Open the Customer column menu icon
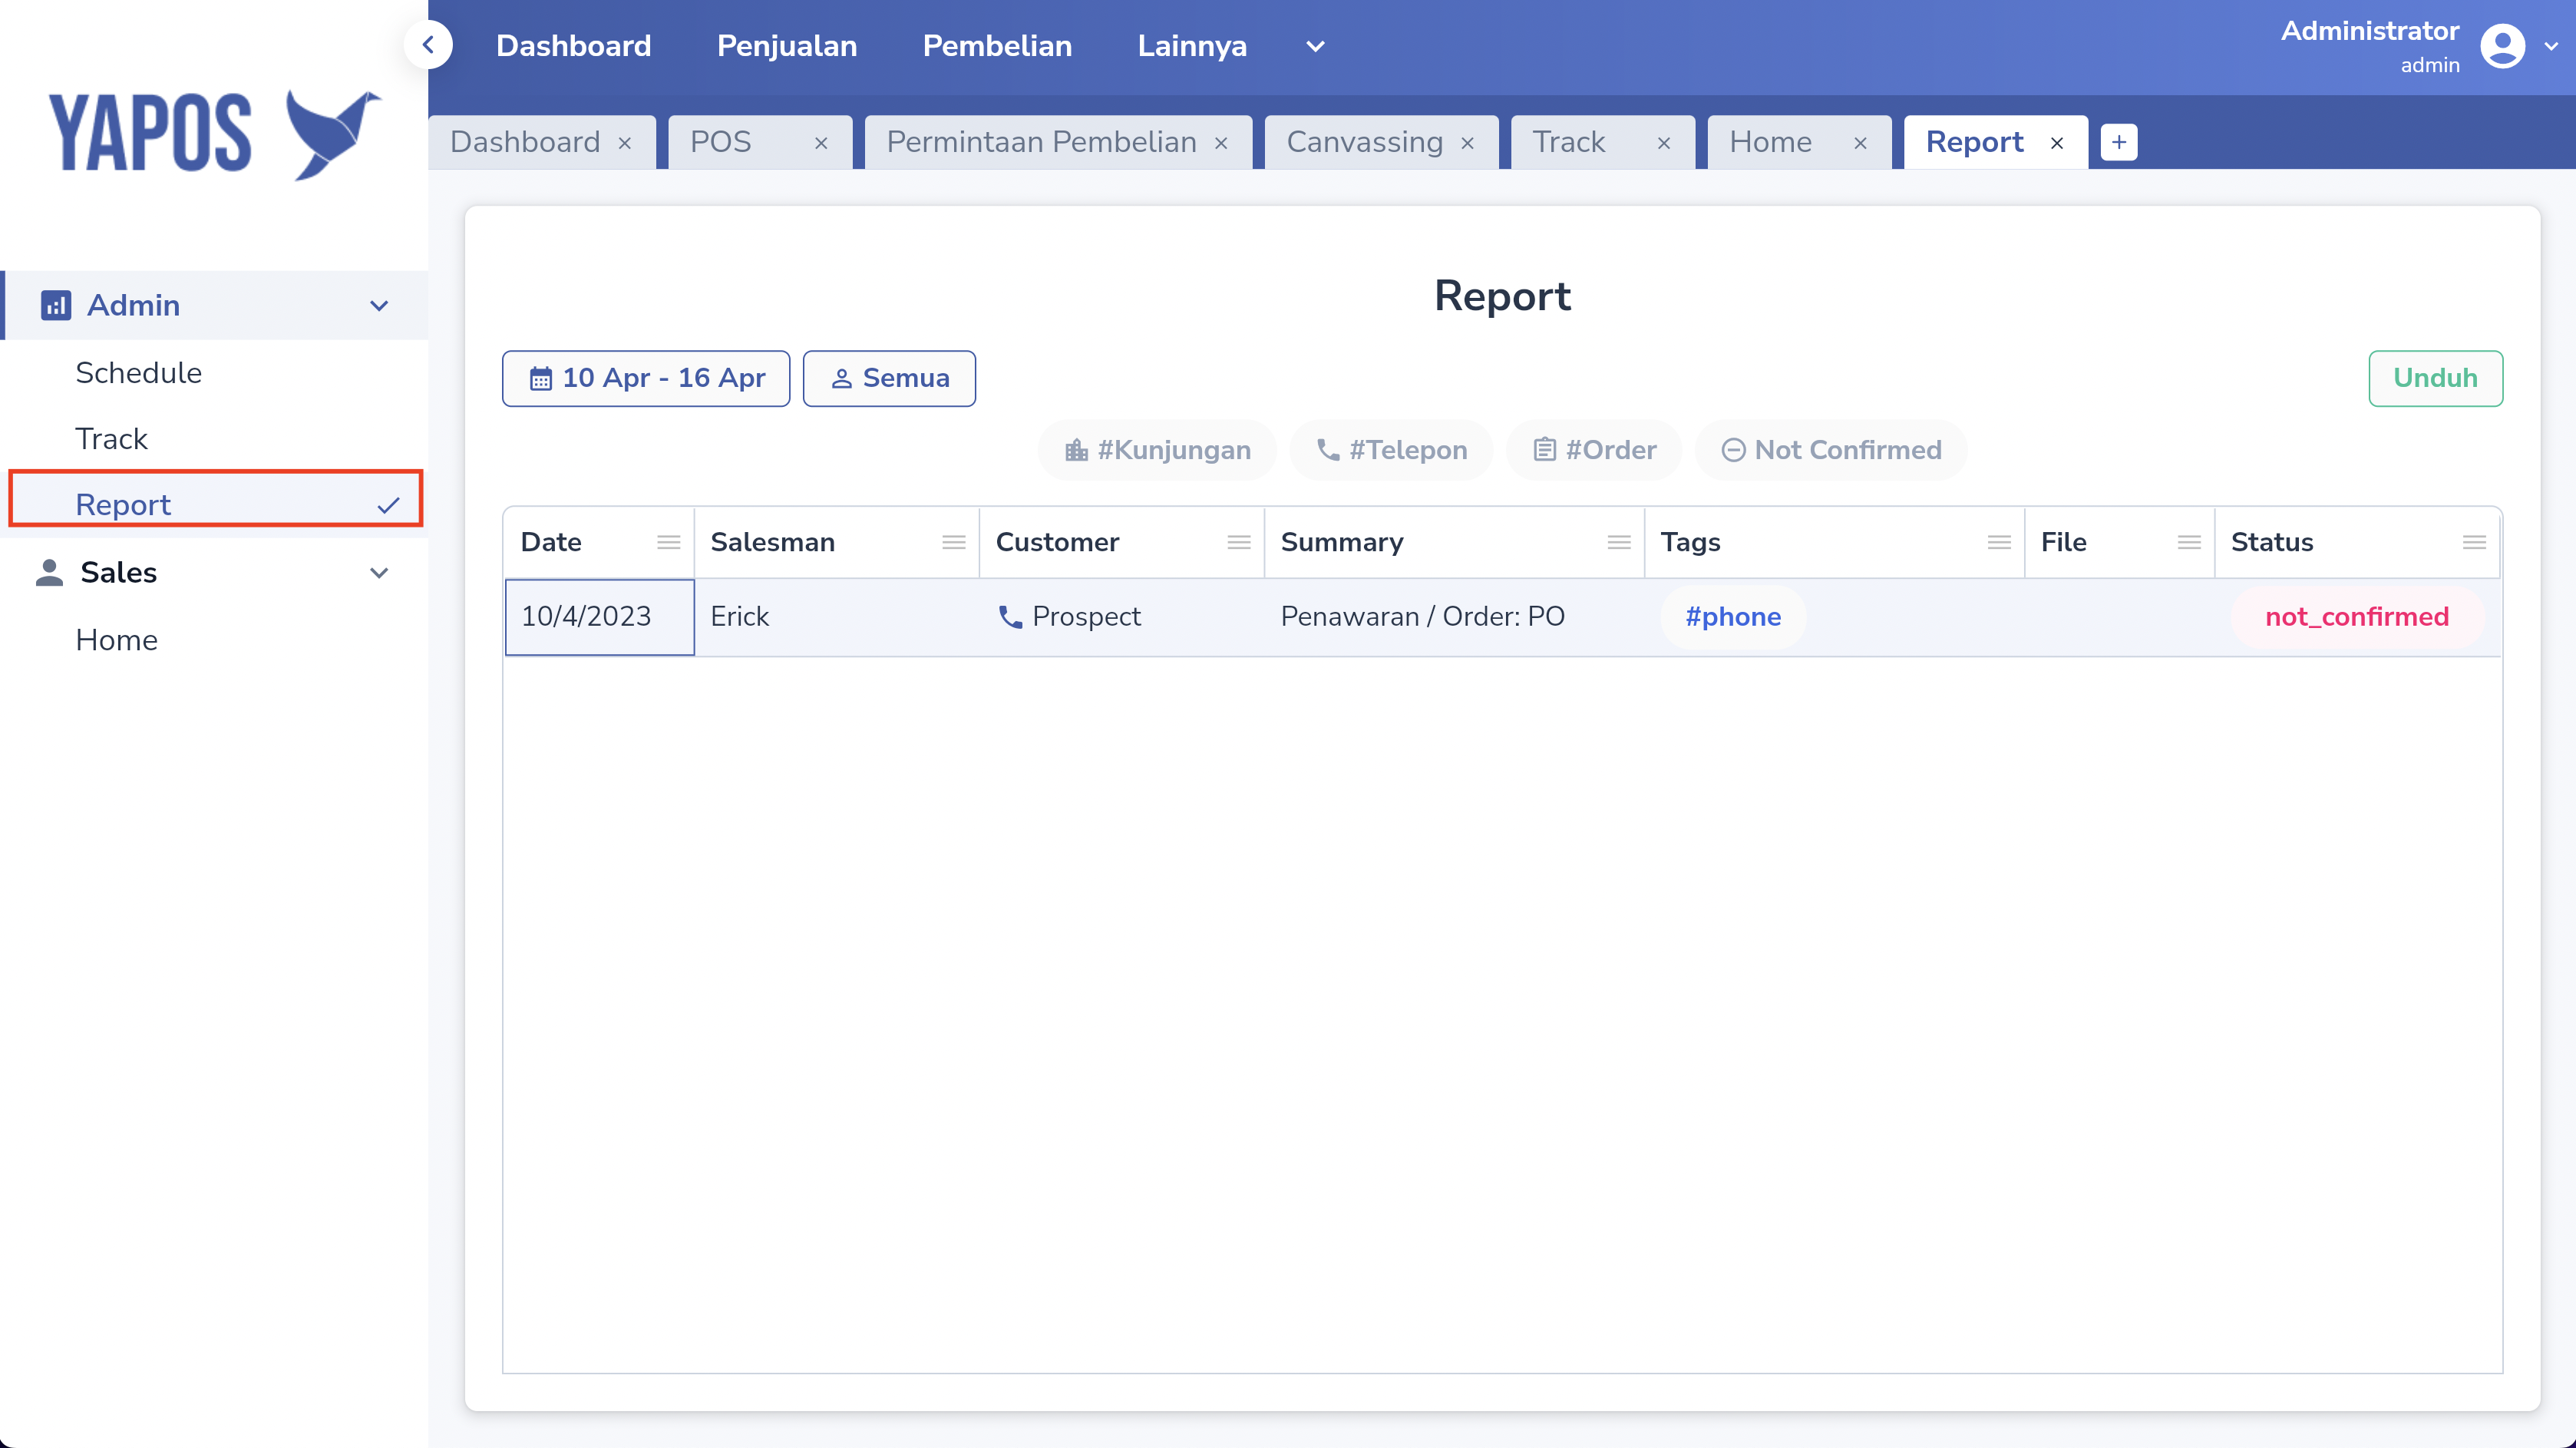The height and width of the screenshot is (1448, 2576). 1239,542
